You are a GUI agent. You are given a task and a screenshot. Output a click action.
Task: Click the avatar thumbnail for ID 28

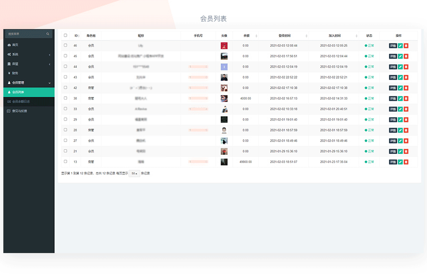pos(224,131)
